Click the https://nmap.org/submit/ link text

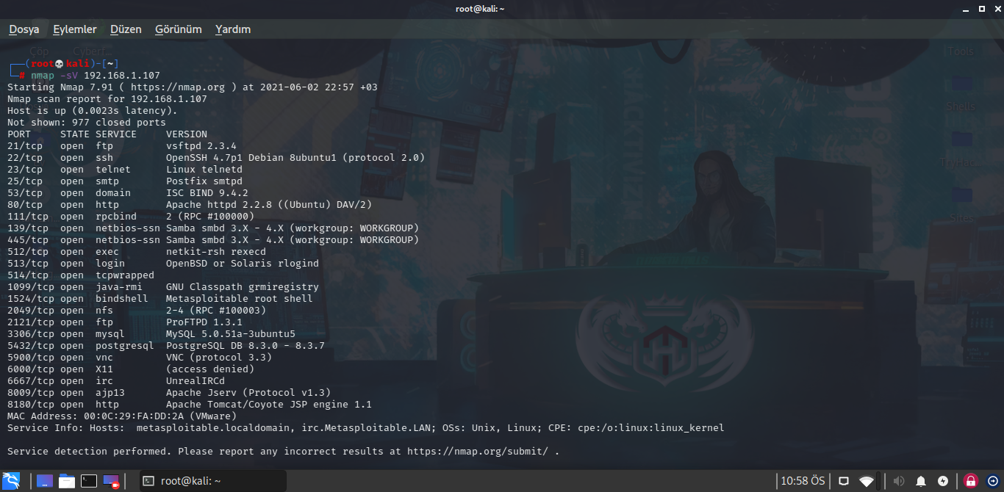[478, 452]
